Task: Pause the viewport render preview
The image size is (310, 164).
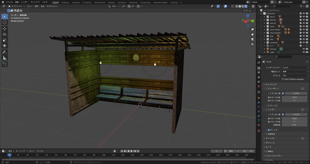Action: click(253, 6)
